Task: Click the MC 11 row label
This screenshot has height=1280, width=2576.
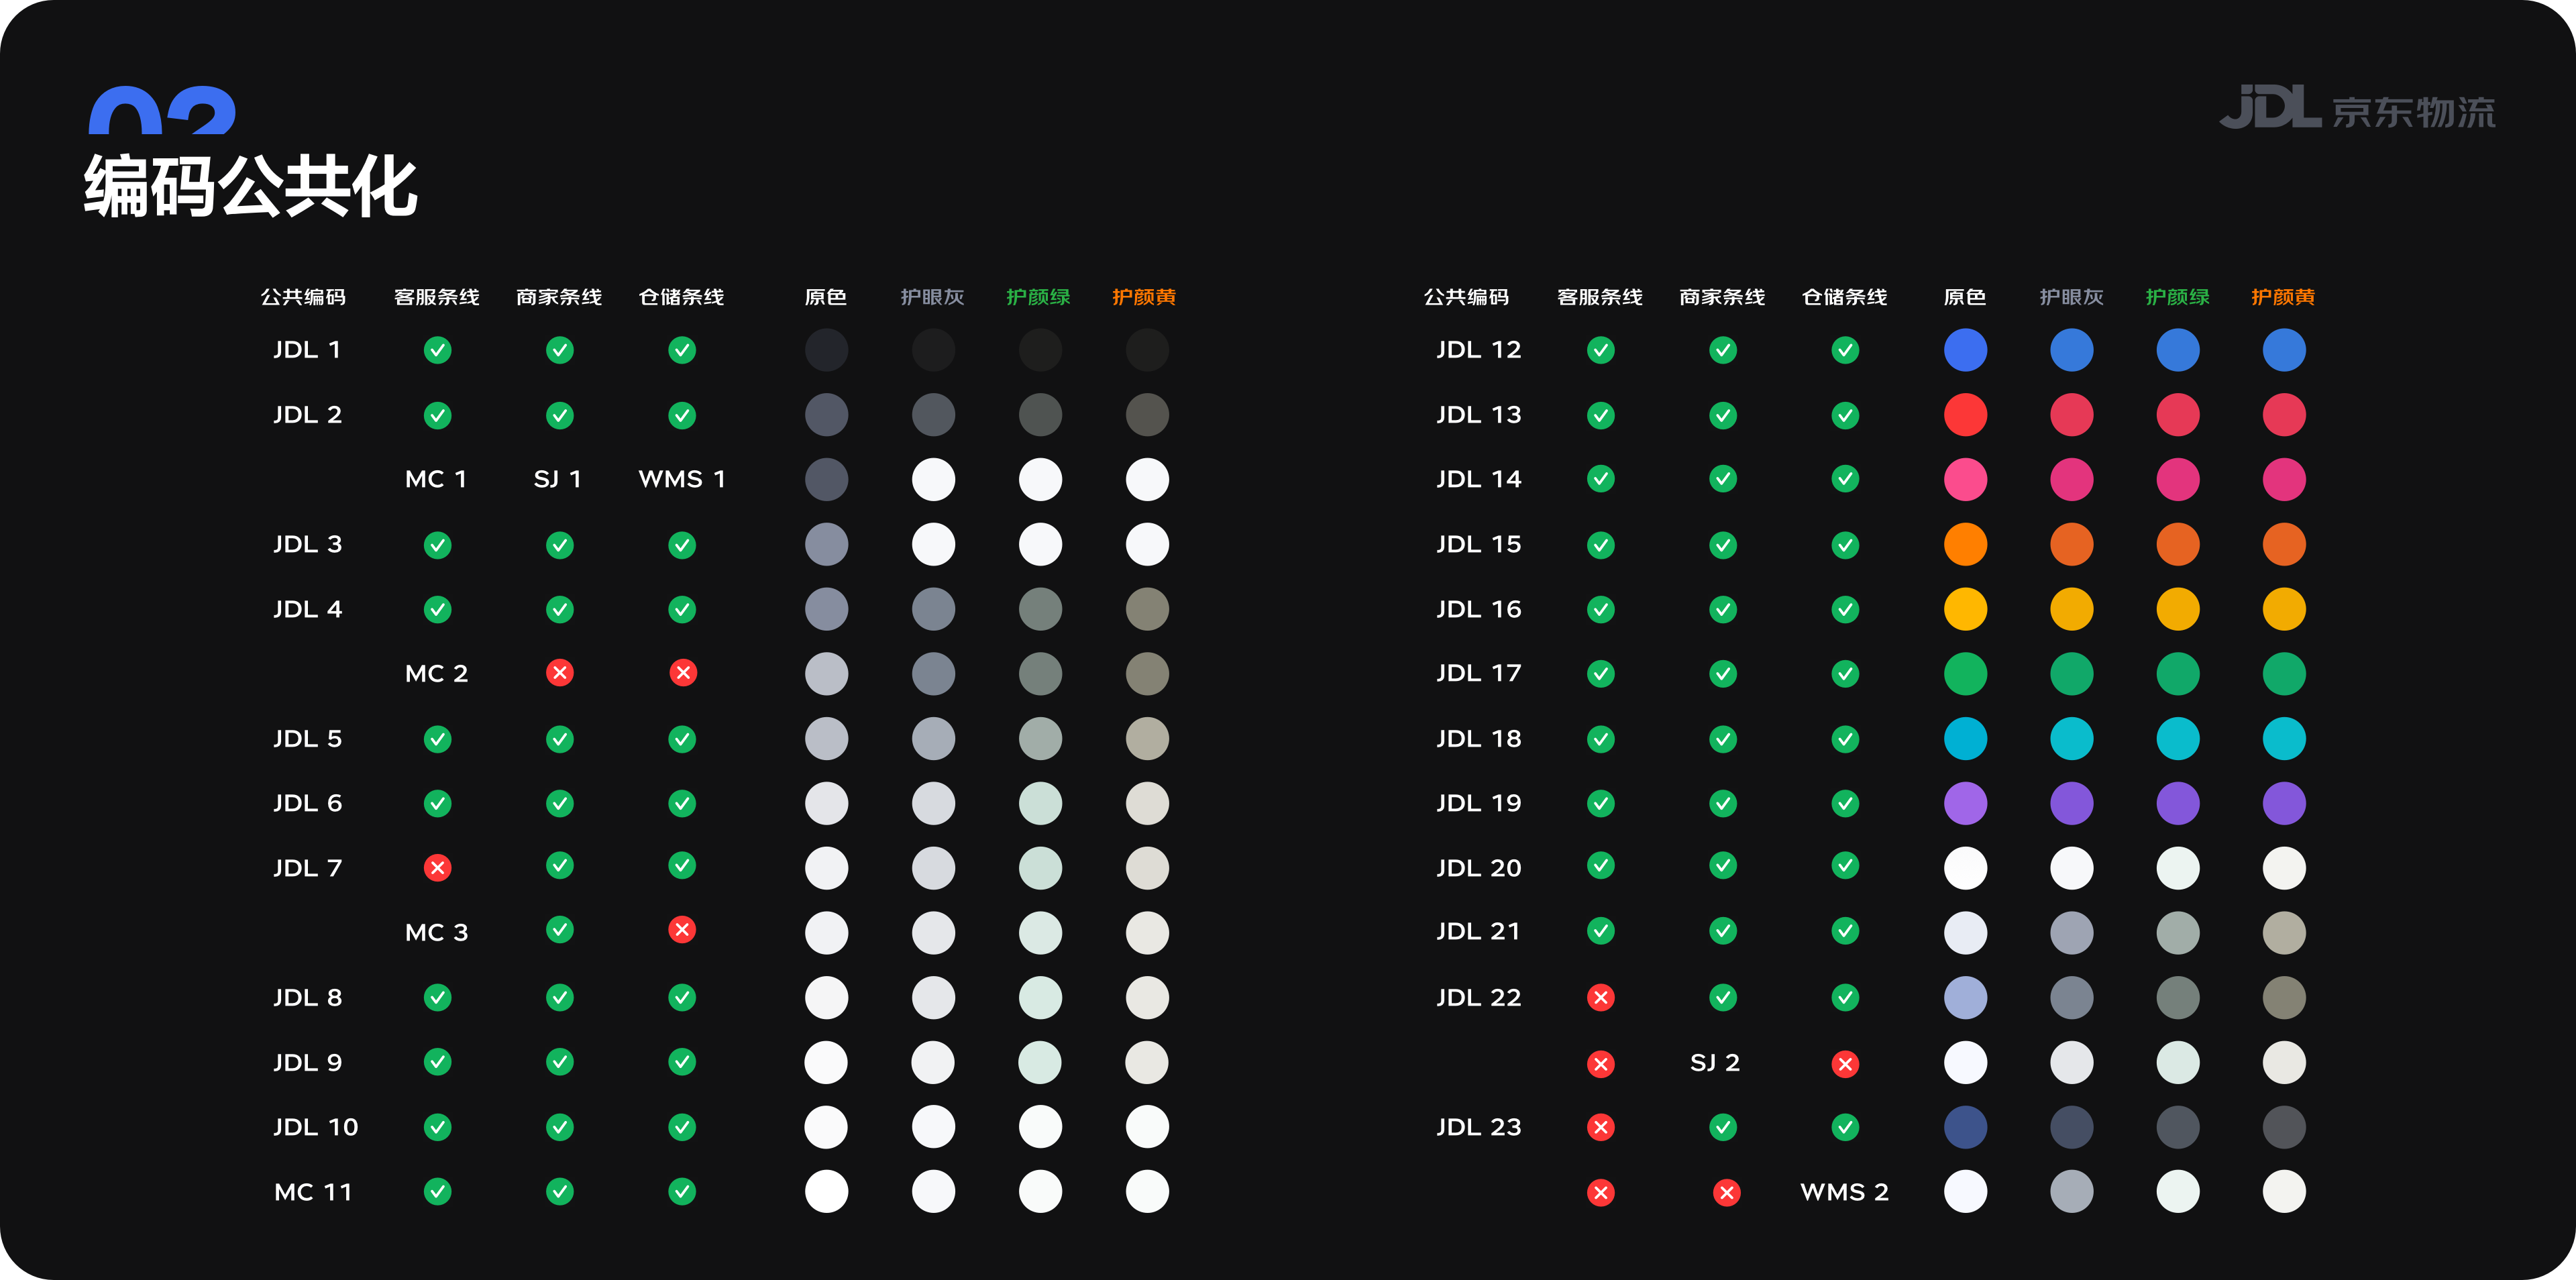Action: 313,1192
